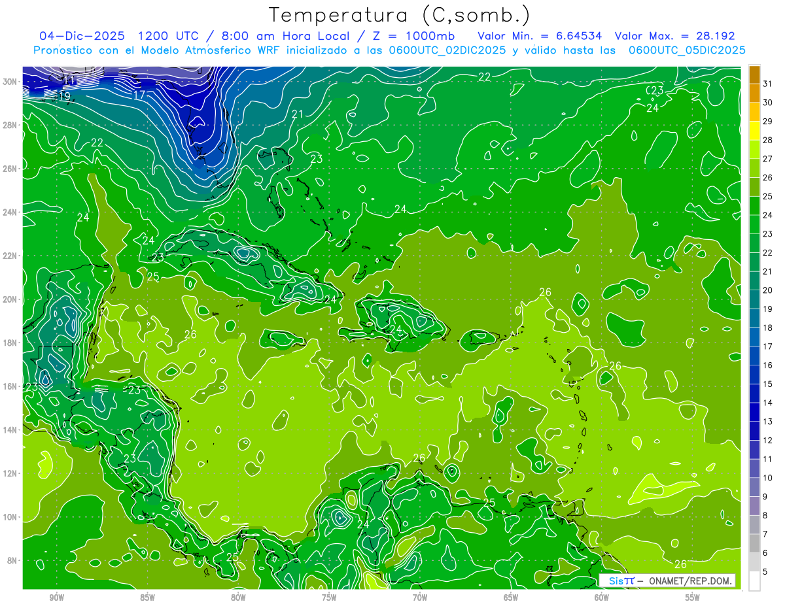Click legend yellow swatch between 28 and 29
Screen dimensions: 785x606
pyautogui.click(x=754, y=131)
